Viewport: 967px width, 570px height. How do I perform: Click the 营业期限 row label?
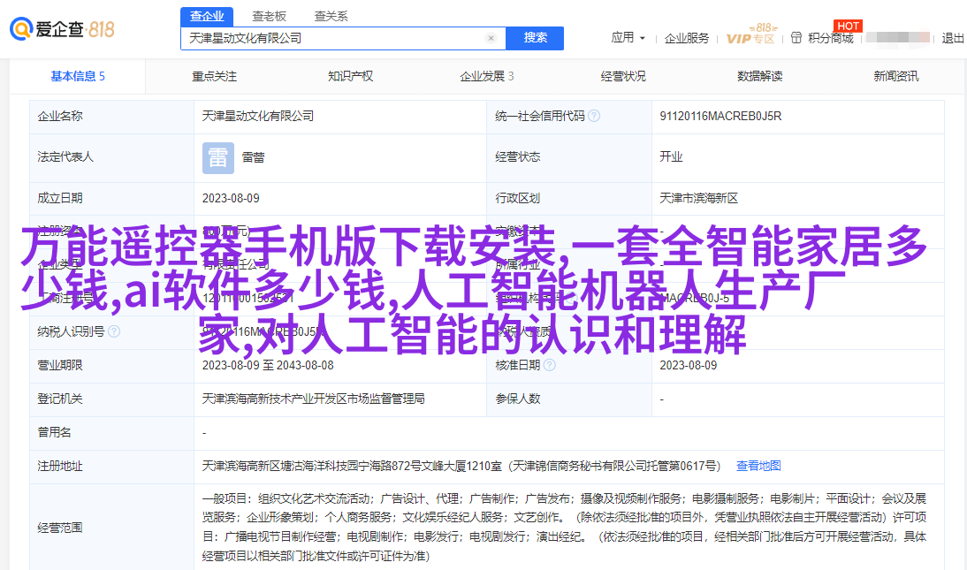pos(60,366)
